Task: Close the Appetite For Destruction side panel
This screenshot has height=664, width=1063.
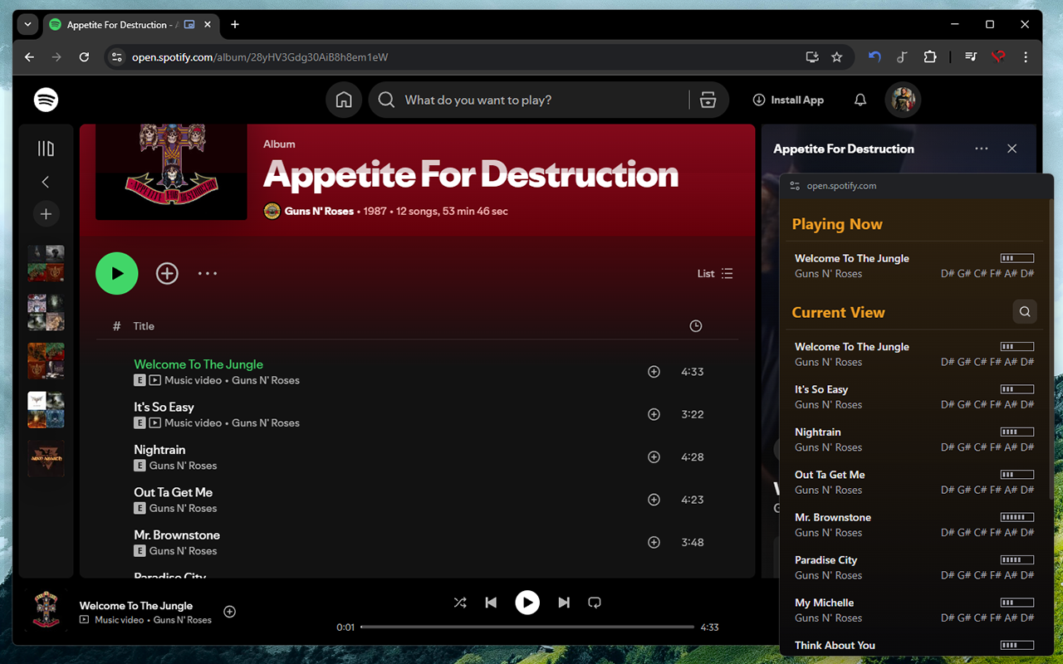Action: click(1012, 149)
